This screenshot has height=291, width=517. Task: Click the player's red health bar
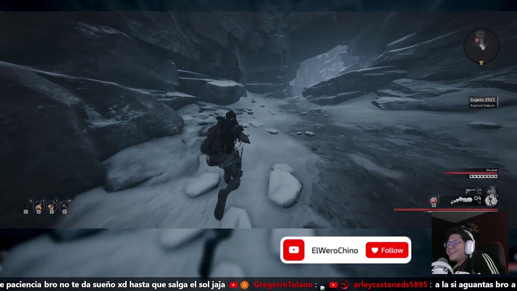pos(446,209)
